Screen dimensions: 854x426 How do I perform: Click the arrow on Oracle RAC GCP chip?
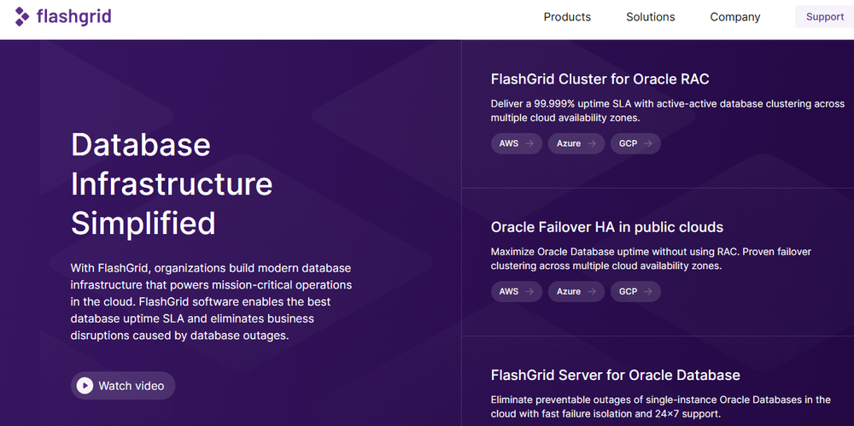649,143
